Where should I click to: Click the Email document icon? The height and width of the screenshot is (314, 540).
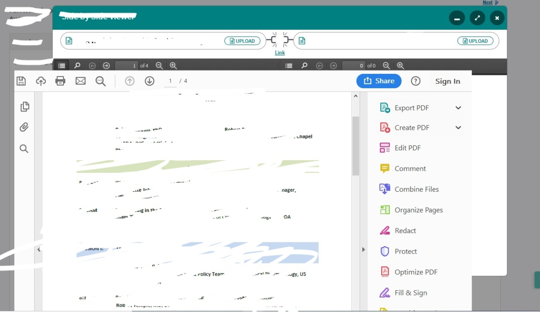(x=80, y=81)
